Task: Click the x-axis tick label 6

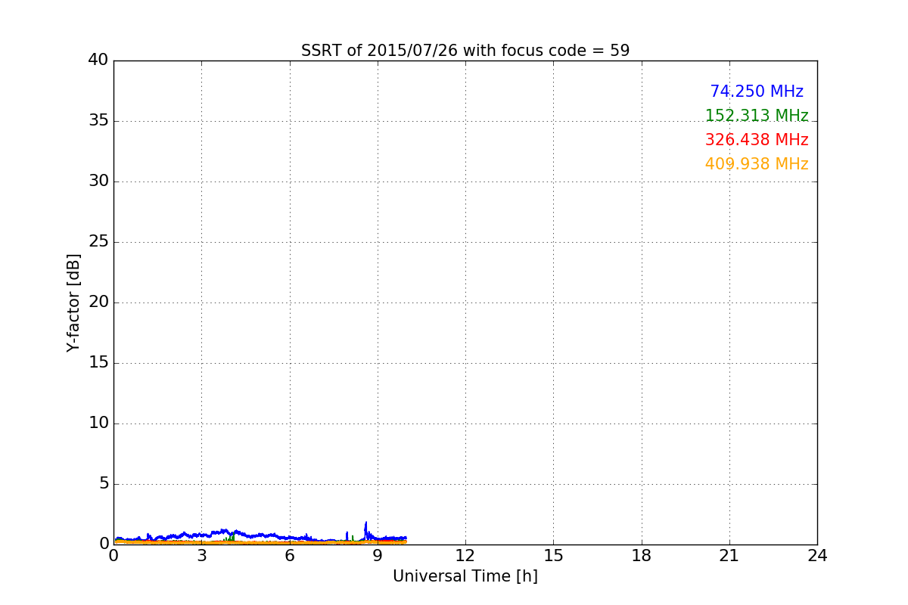Action: click(290, 556)
